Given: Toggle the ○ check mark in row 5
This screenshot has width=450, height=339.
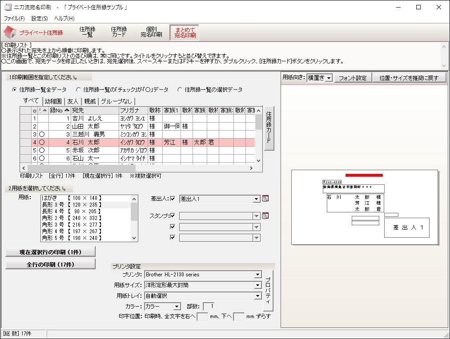Looking at the screenshot, I should click(42, 150).
